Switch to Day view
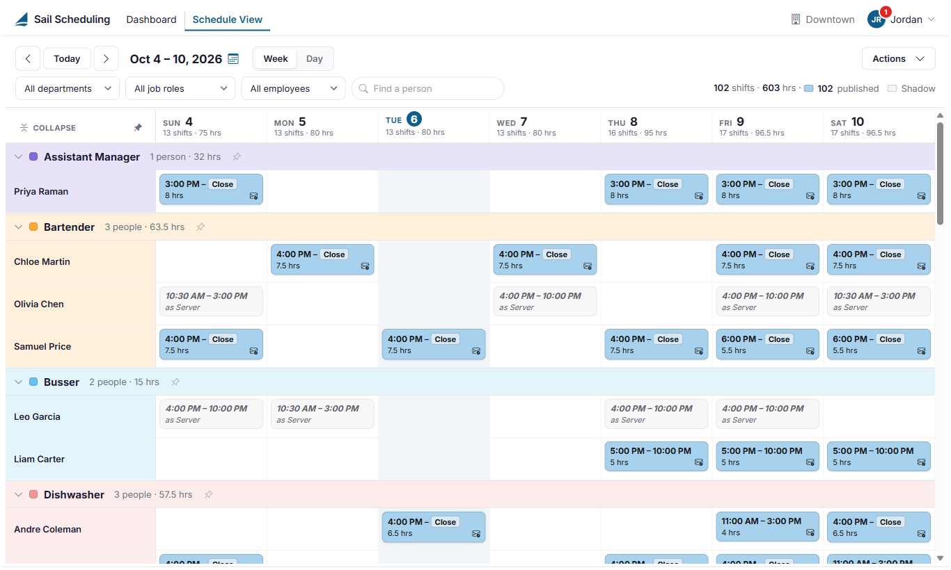The image size is (951, 570). point(315,59)
